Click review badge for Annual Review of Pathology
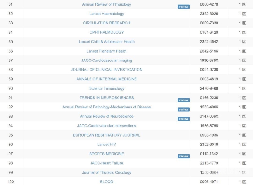 pos(183,110)
